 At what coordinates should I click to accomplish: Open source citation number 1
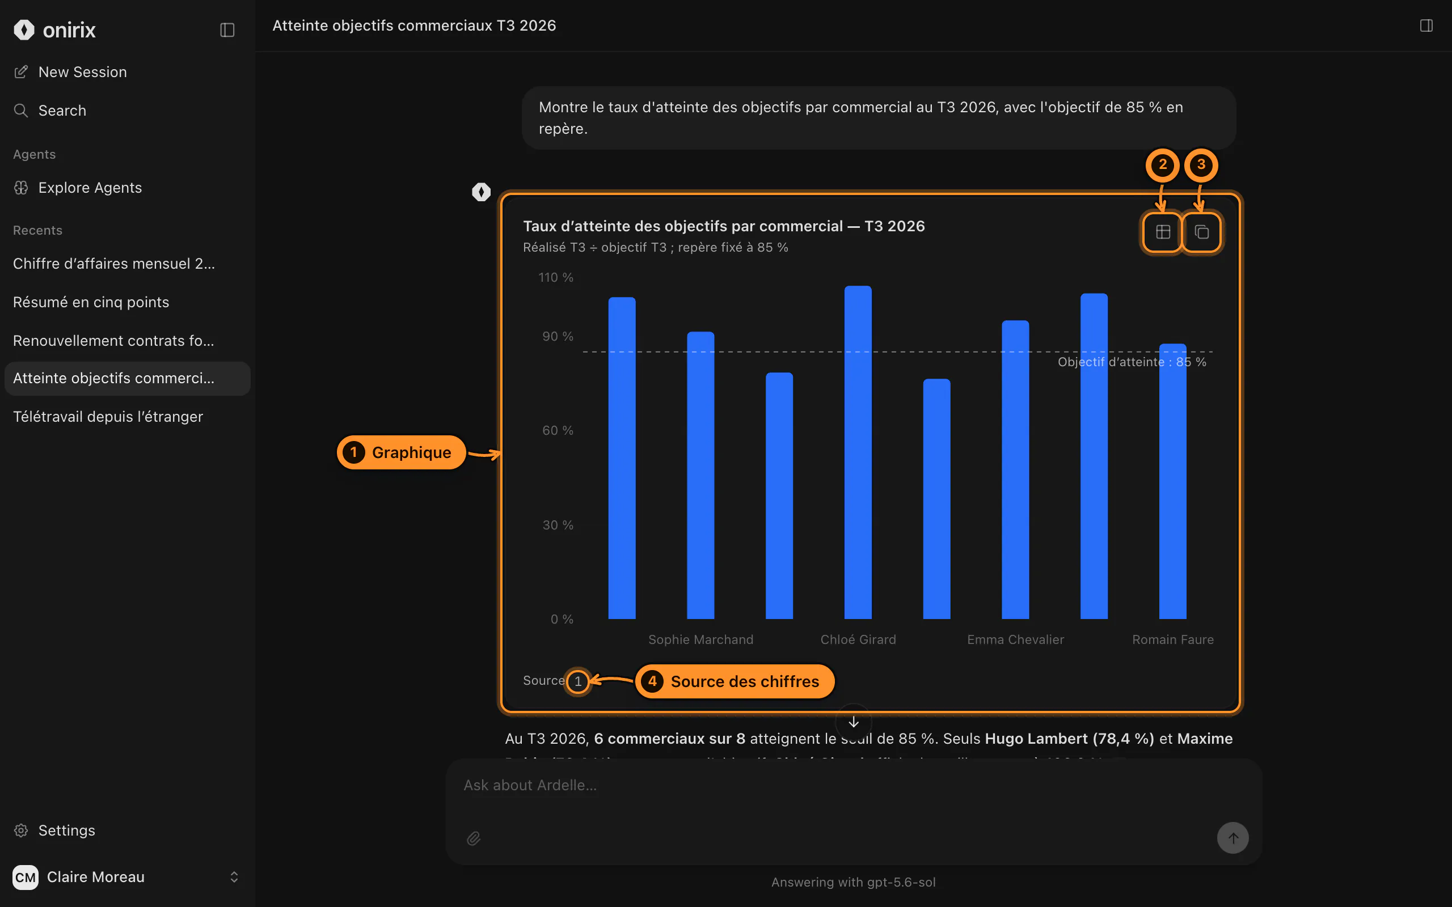pyautogui.click(x=578, y=681)
